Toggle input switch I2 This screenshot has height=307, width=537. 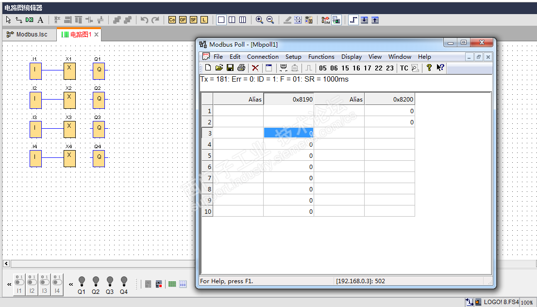(x=32, y=284)
